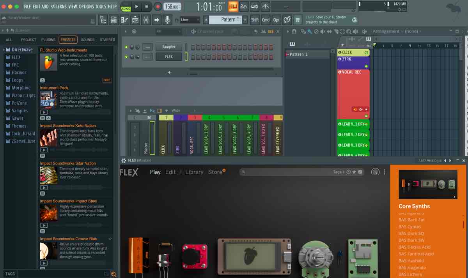Toggle the CLICK track mute dot
The width and height of the screenshot is (468, 278).
(x=366, y=52)
